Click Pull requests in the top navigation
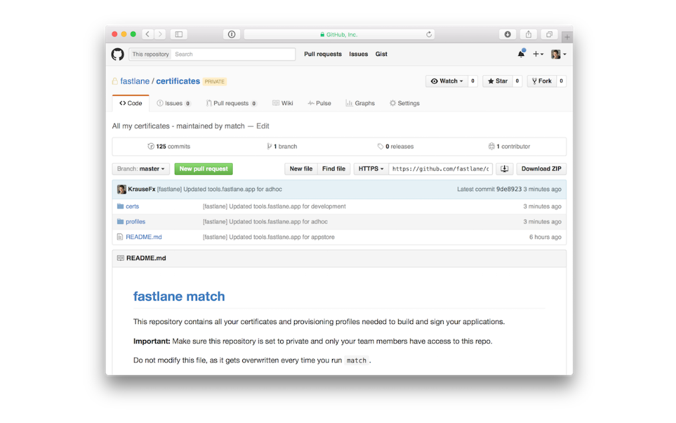Image resolution: width=676 pixels, height=423 pixels. coord(323,55)
